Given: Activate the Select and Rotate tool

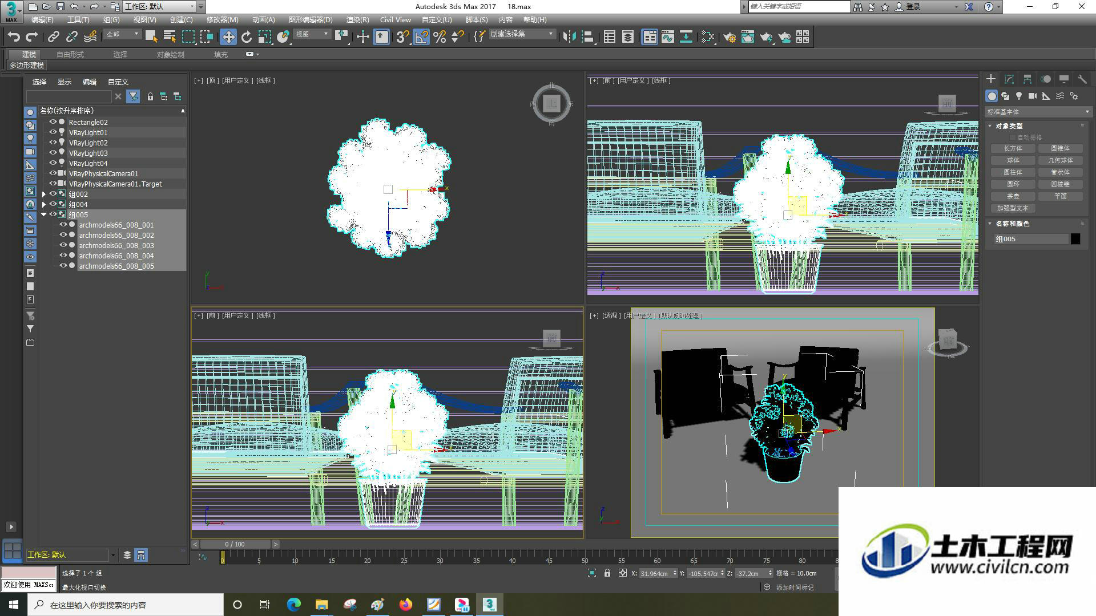Looking at the screenshot, I should 247,37.
